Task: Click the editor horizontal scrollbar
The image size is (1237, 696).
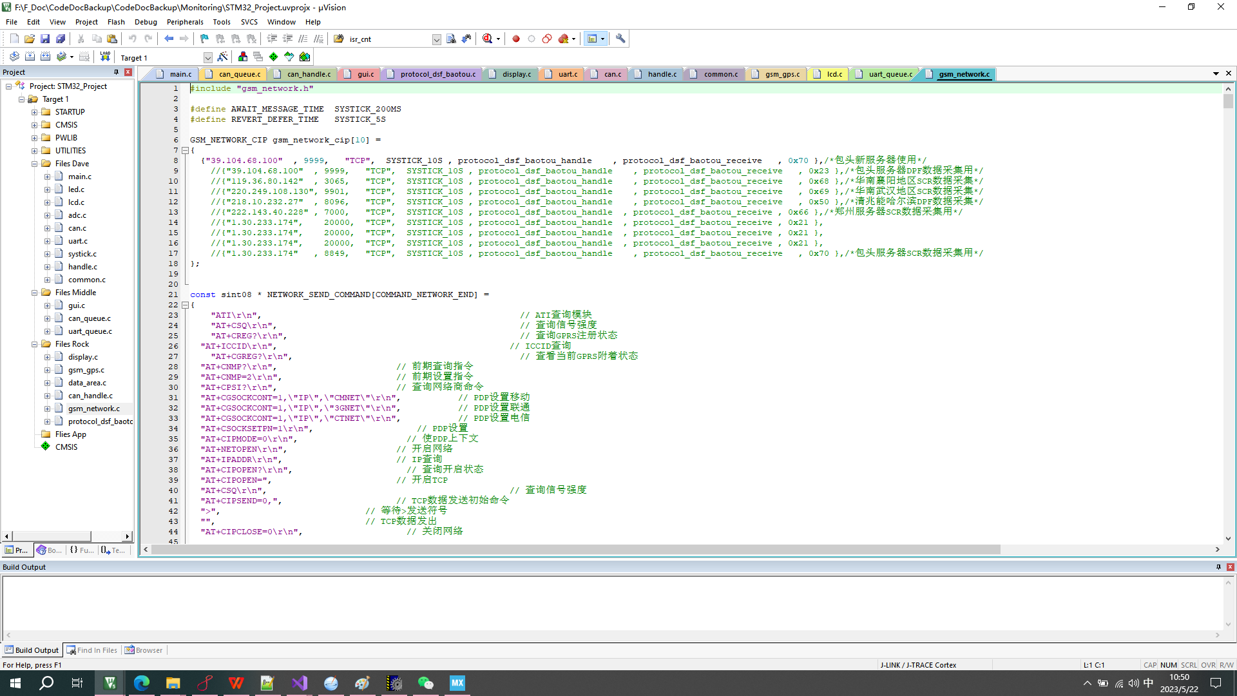Action: [x=575, y=550]
